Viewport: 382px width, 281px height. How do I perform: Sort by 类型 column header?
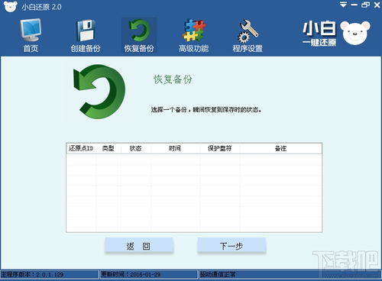(x=108, y=148)
